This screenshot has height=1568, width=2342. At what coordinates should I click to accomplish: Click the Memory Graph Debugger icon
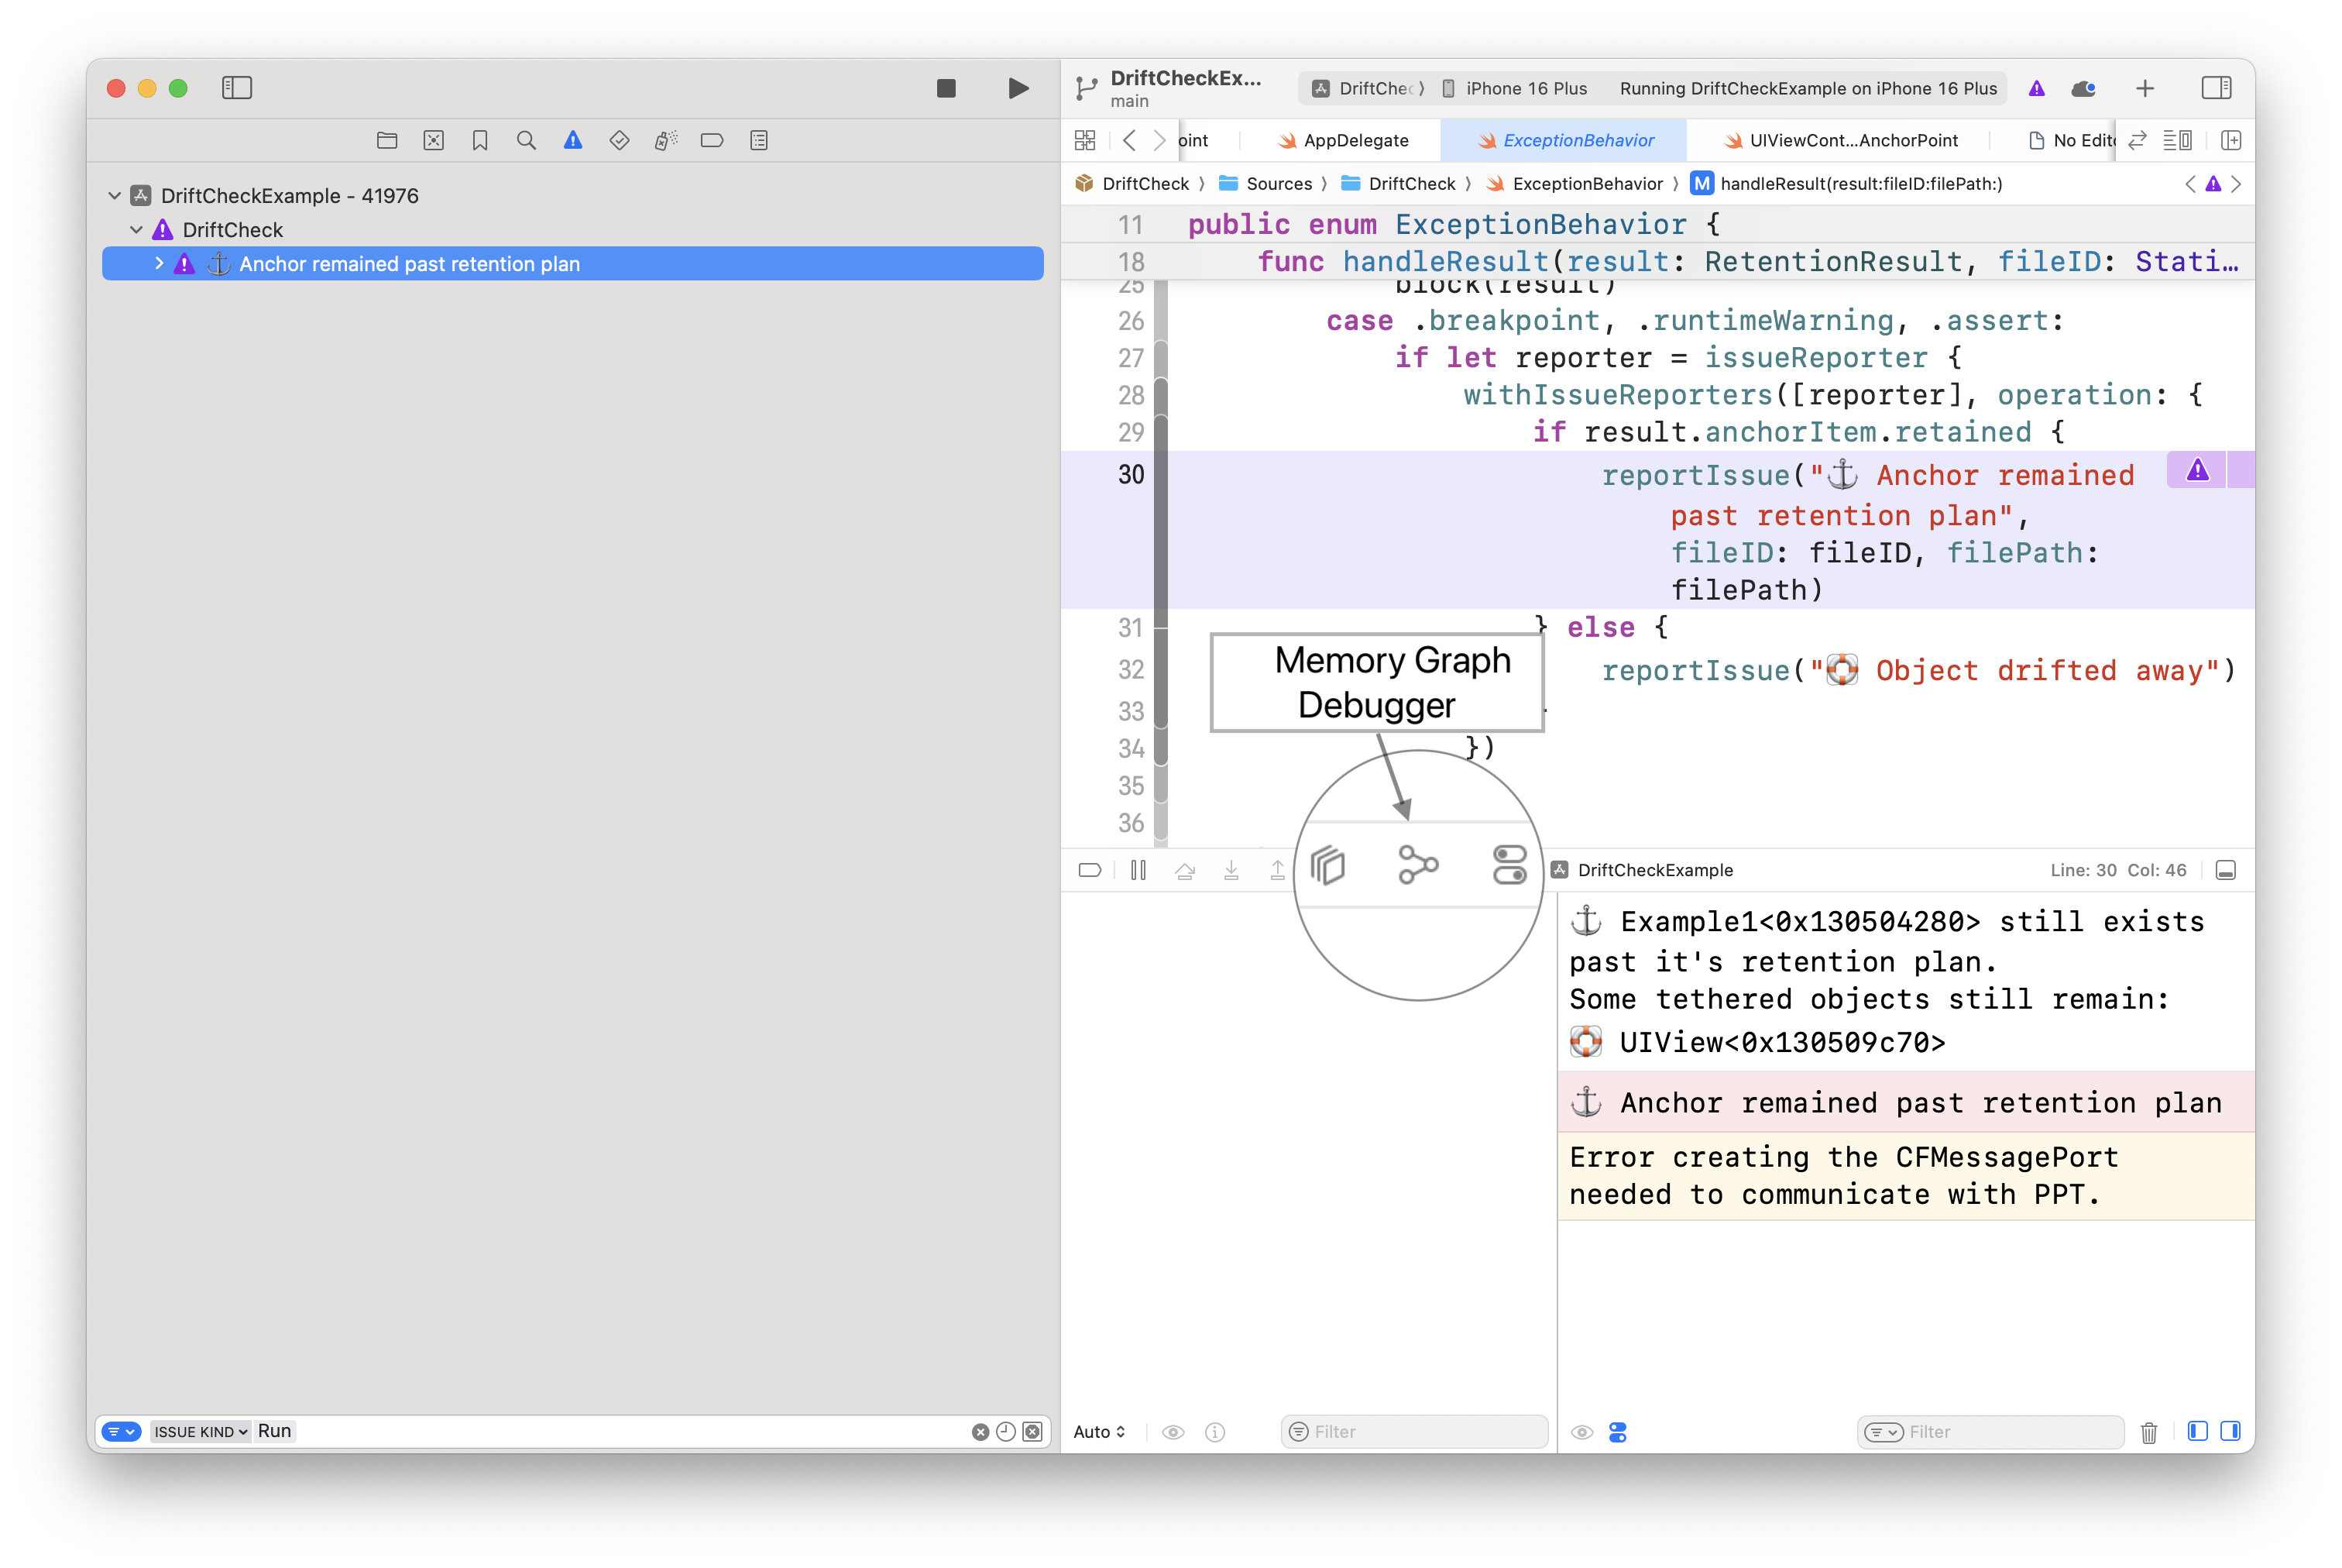point(1417,865)
